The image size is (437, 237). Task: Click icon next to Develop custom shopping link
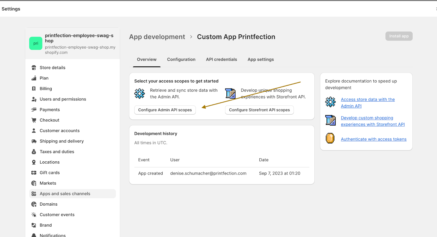point(330,120)
